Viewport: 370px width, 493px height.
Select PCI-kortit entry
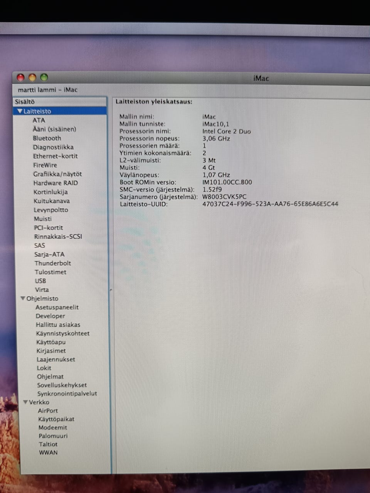(x=49, y=228)
